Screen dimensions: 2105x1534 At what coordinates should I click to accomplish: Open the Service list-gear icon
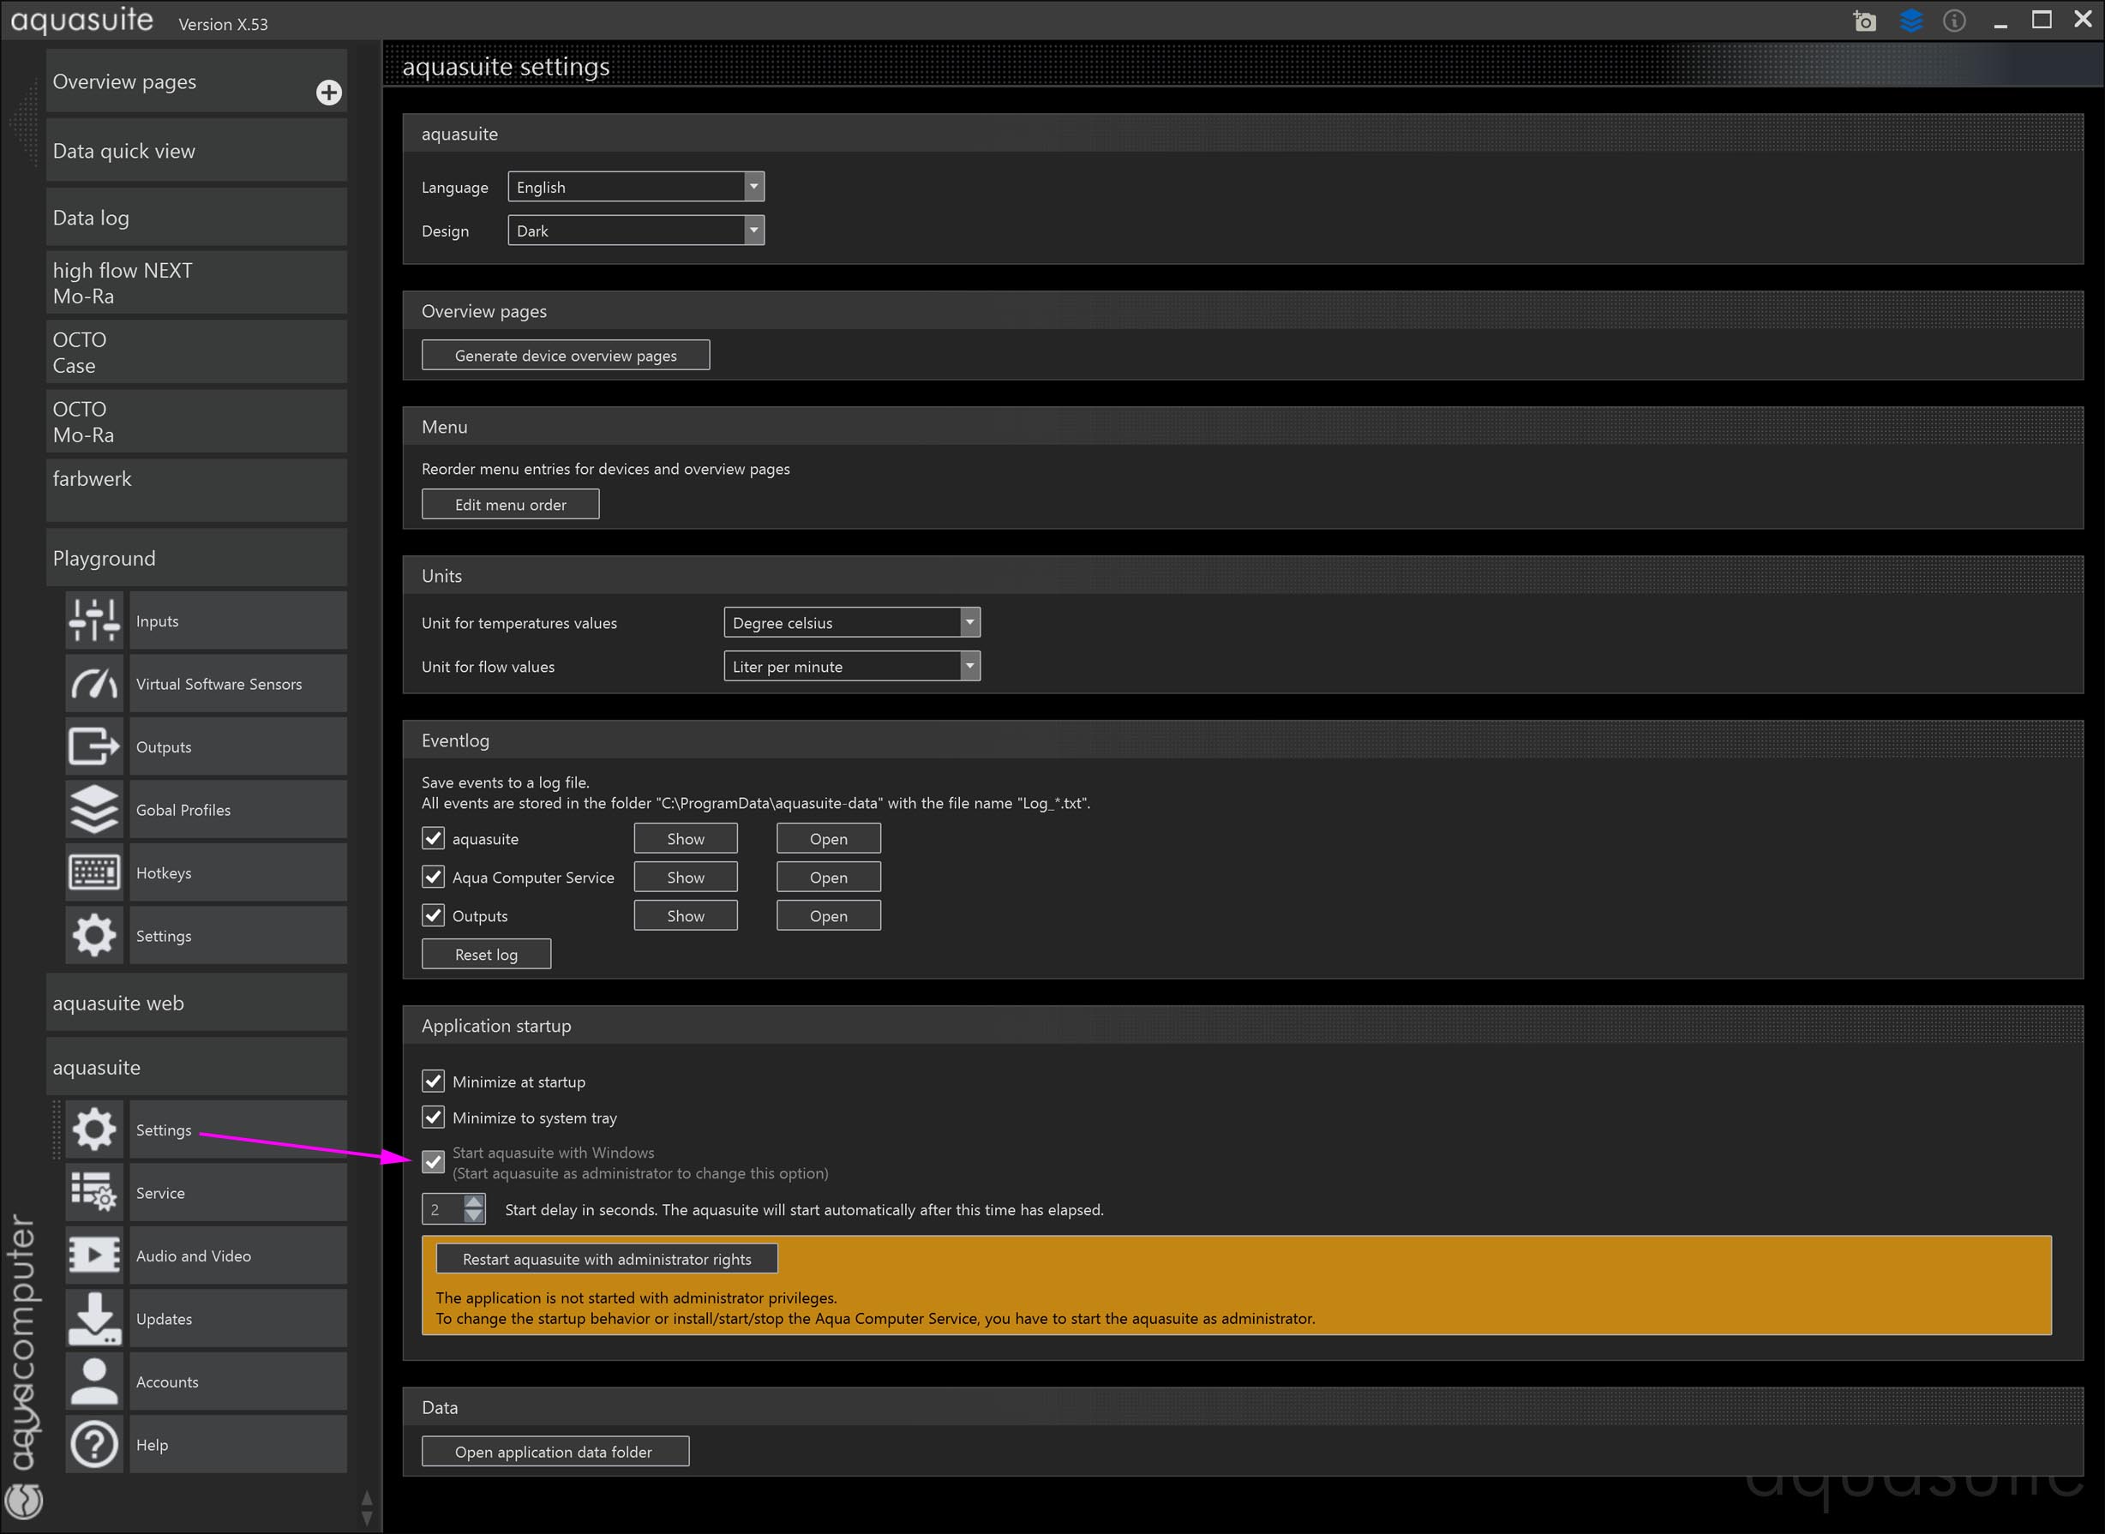(x=93, y=1192)
